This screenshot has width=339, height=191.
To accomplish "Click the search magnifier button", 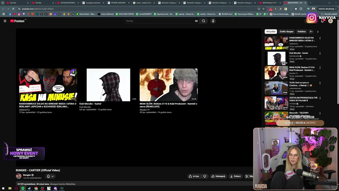I will pos(203,21).
